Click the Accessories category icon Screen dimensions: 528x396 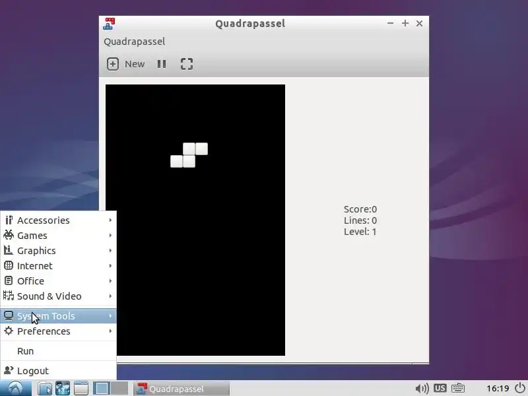[9, 220]
